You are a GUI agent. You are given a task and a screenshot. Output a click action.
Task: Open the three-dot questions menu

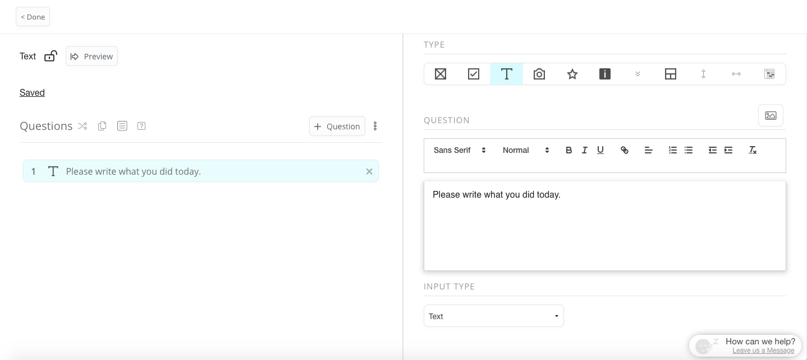375,127
